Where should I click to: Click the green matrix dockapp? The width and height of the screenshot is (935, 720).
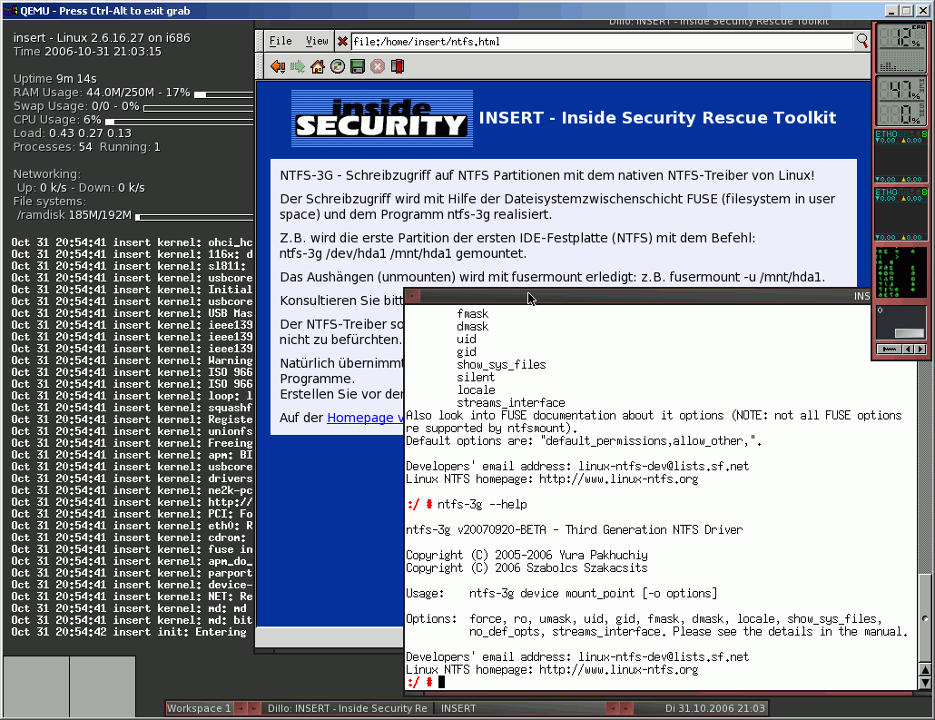[x=901, y=272]
